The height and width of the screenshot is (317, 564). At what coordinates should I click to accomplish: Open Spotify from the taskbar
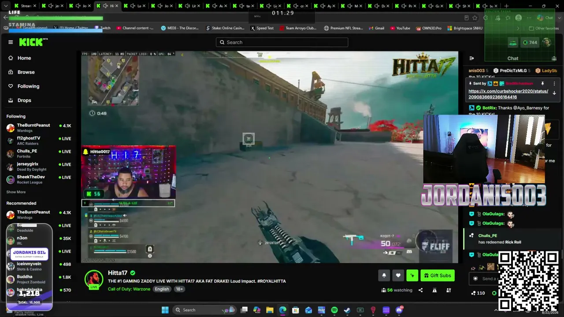pos(334,310)
